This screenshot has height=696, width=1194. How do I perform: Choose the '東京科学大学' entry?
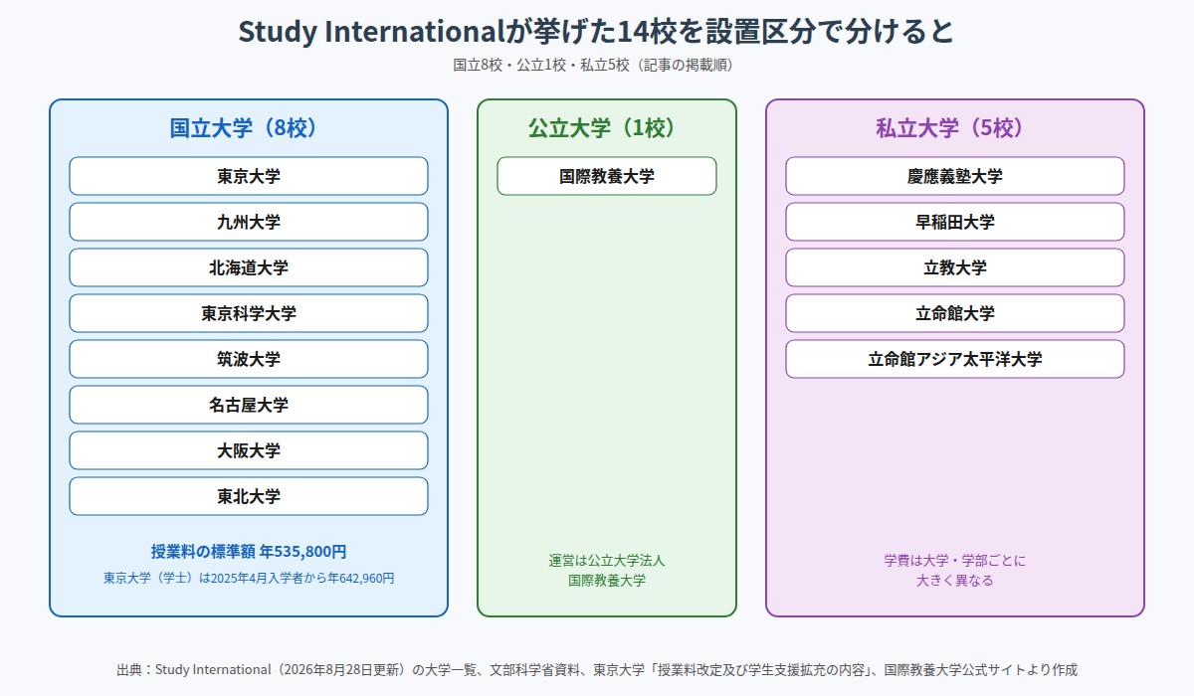[x=249, y=313]
